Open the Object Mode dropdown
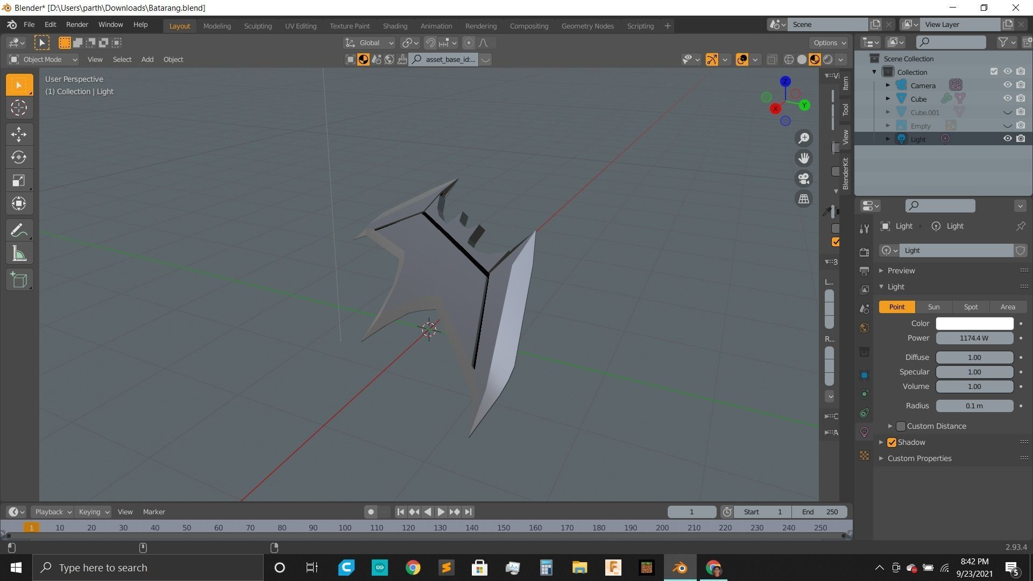 click(x=43, y=60)
